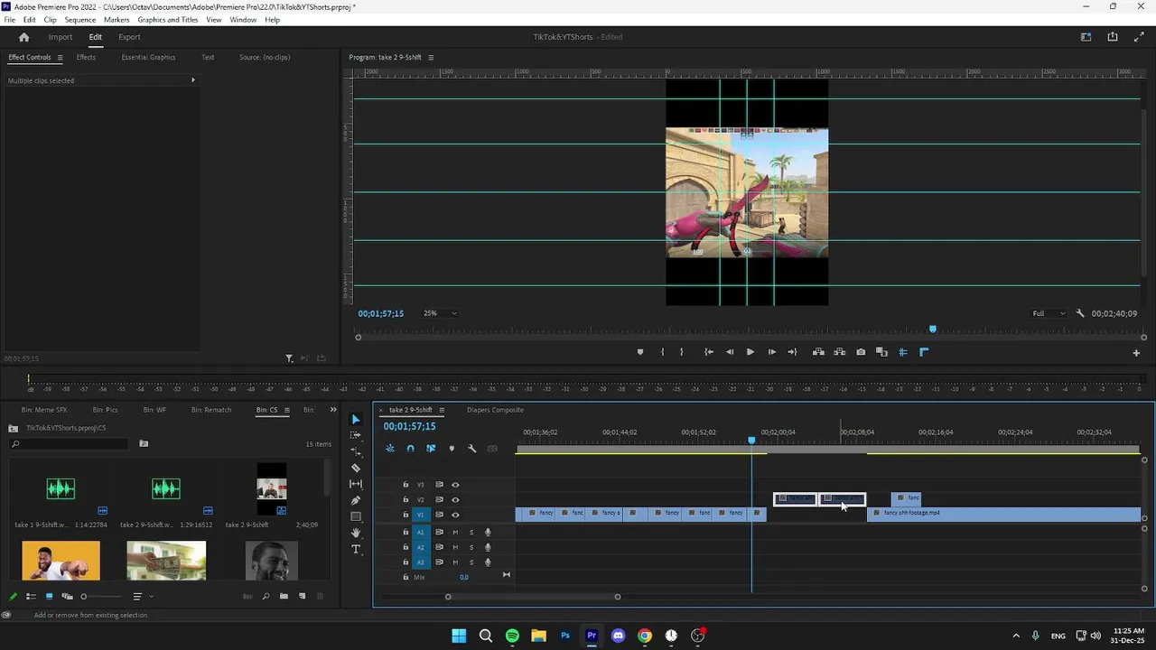Click Play in program monitor
This screenshot has height=650, width=1156.
pos(750,352)
